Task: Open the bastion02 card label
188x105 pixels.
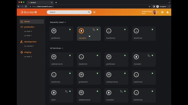Action: click(x=138, y=82)
